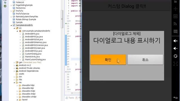Select the Pentomino project
This screenshot has height=101, width=180.
(21, 8)
